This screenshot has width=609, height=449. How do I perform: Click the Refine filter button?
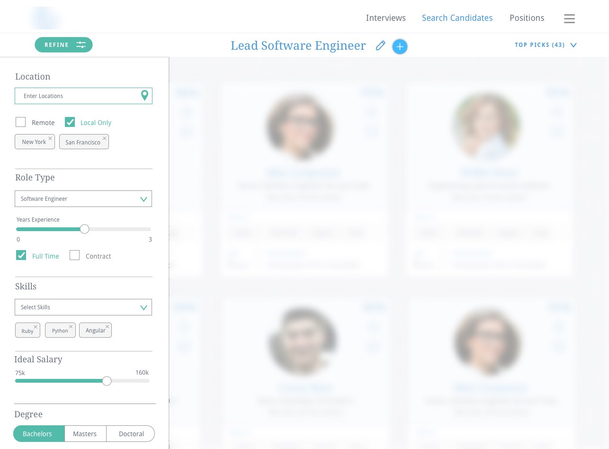pyautogui.click(x=63, y=45)
